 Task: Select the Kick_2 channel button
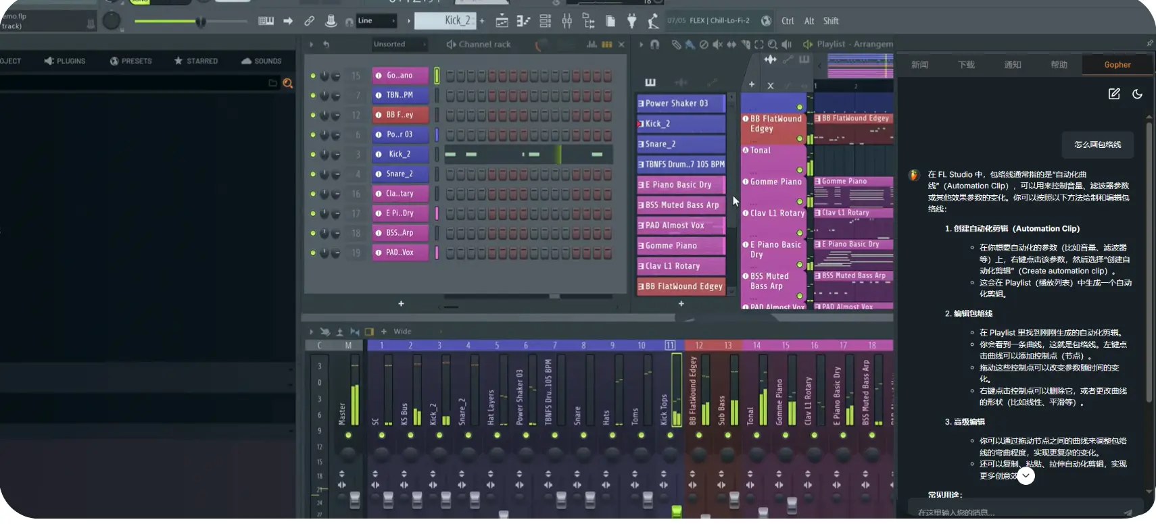click(400, 154)
